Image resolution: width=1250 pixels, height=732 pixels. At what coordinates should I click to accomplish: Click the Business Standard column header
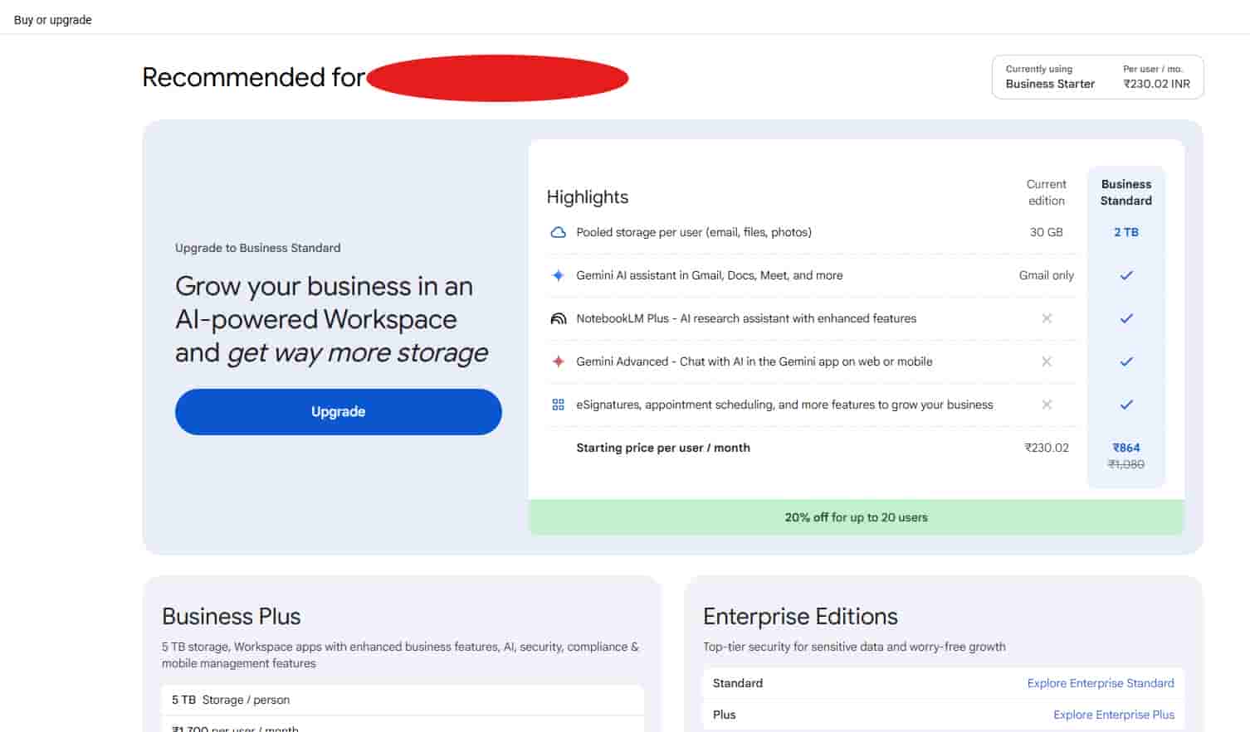[1125, 192]
